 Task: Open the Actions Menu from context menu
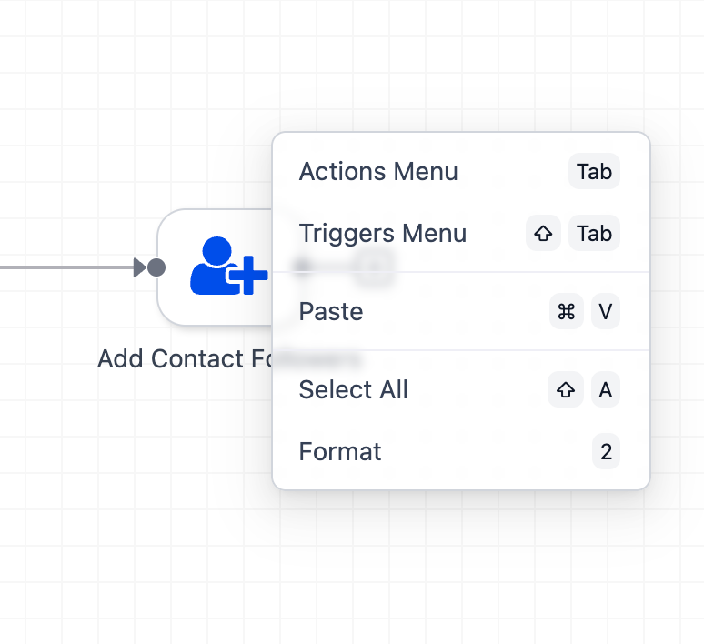pos(378,172)
